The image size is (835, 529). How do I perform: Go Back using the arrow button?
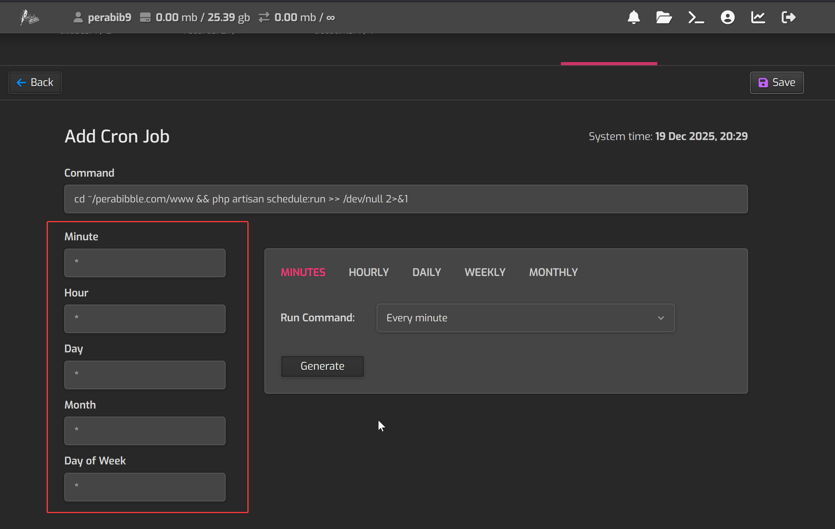[35, 83]
